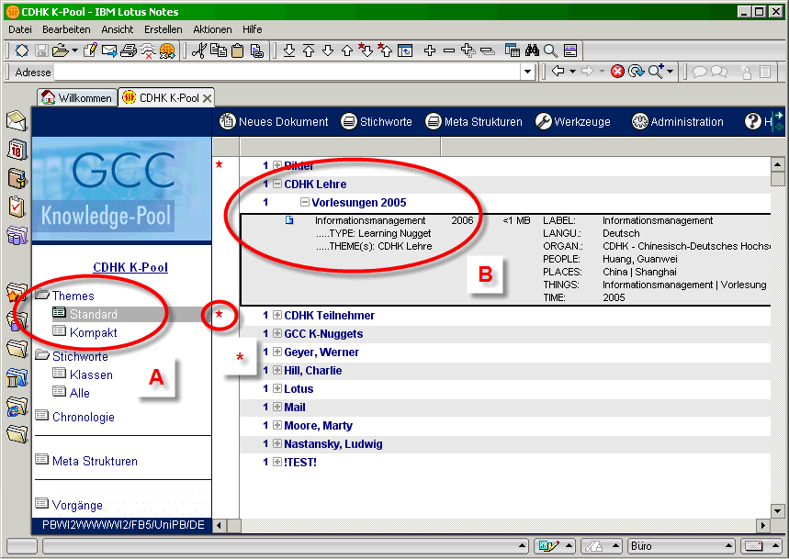Viewport: 789px width, 559px height.
Task: Open the Vorgänge view in navigator
Action: point(77,505)
